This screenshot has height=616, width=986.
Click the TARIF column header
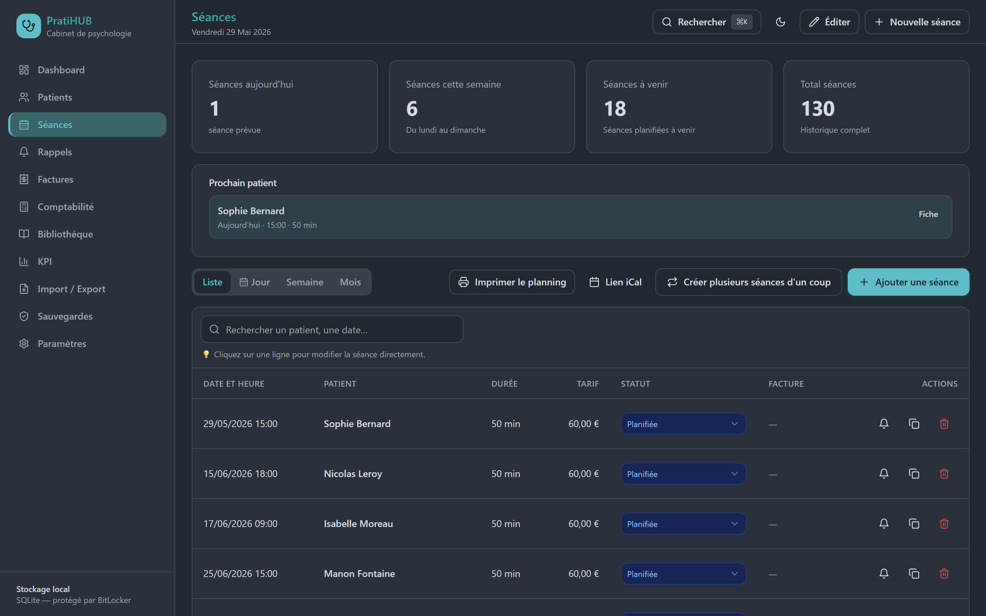click(x=587, y=384)
